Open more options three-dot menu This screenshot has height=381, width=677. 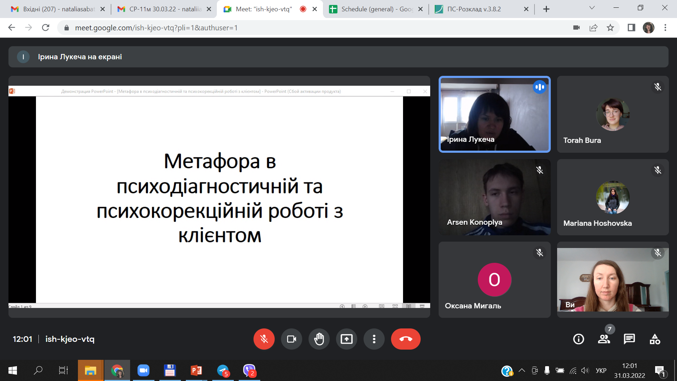374,339
